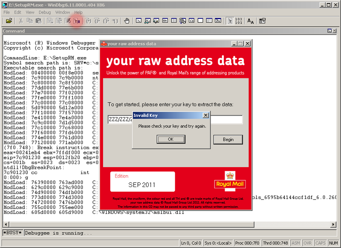The width and height of the screenshot is (341, 248).
Task: Click the ASM status indicator
Action: tap(296, 243)
